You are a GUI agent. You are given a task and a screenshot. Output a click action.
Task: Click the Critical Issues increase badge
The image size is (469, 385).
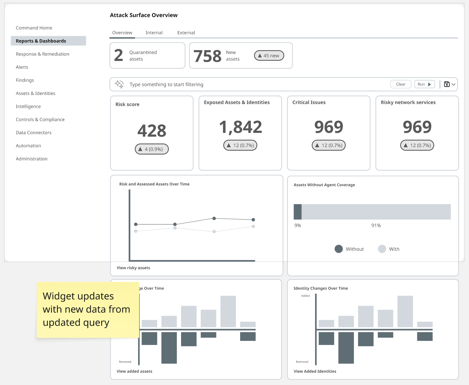[329, 145]
